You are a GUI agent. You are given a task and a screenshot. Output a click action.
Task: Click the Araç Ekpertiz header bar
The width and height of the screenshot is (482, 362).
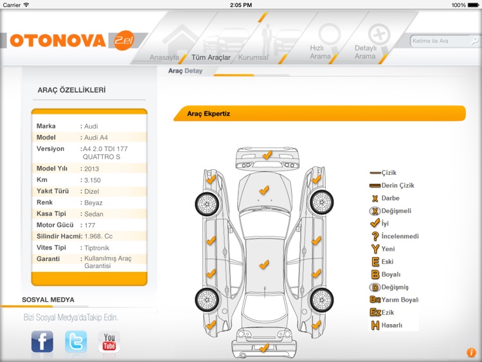(x=319, y=114)
